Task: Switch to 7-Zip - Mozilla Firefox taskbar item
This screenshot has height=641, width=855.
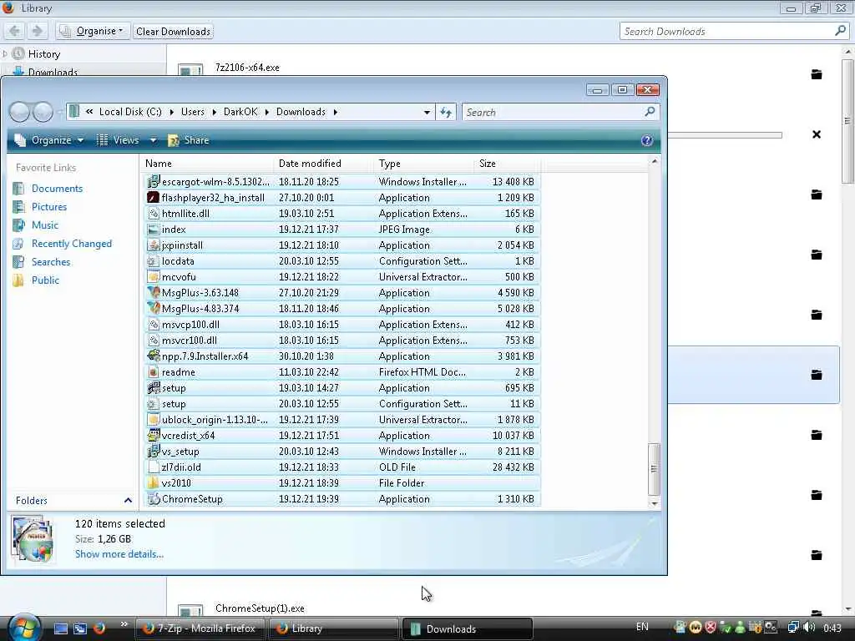Action: (200, 628)
